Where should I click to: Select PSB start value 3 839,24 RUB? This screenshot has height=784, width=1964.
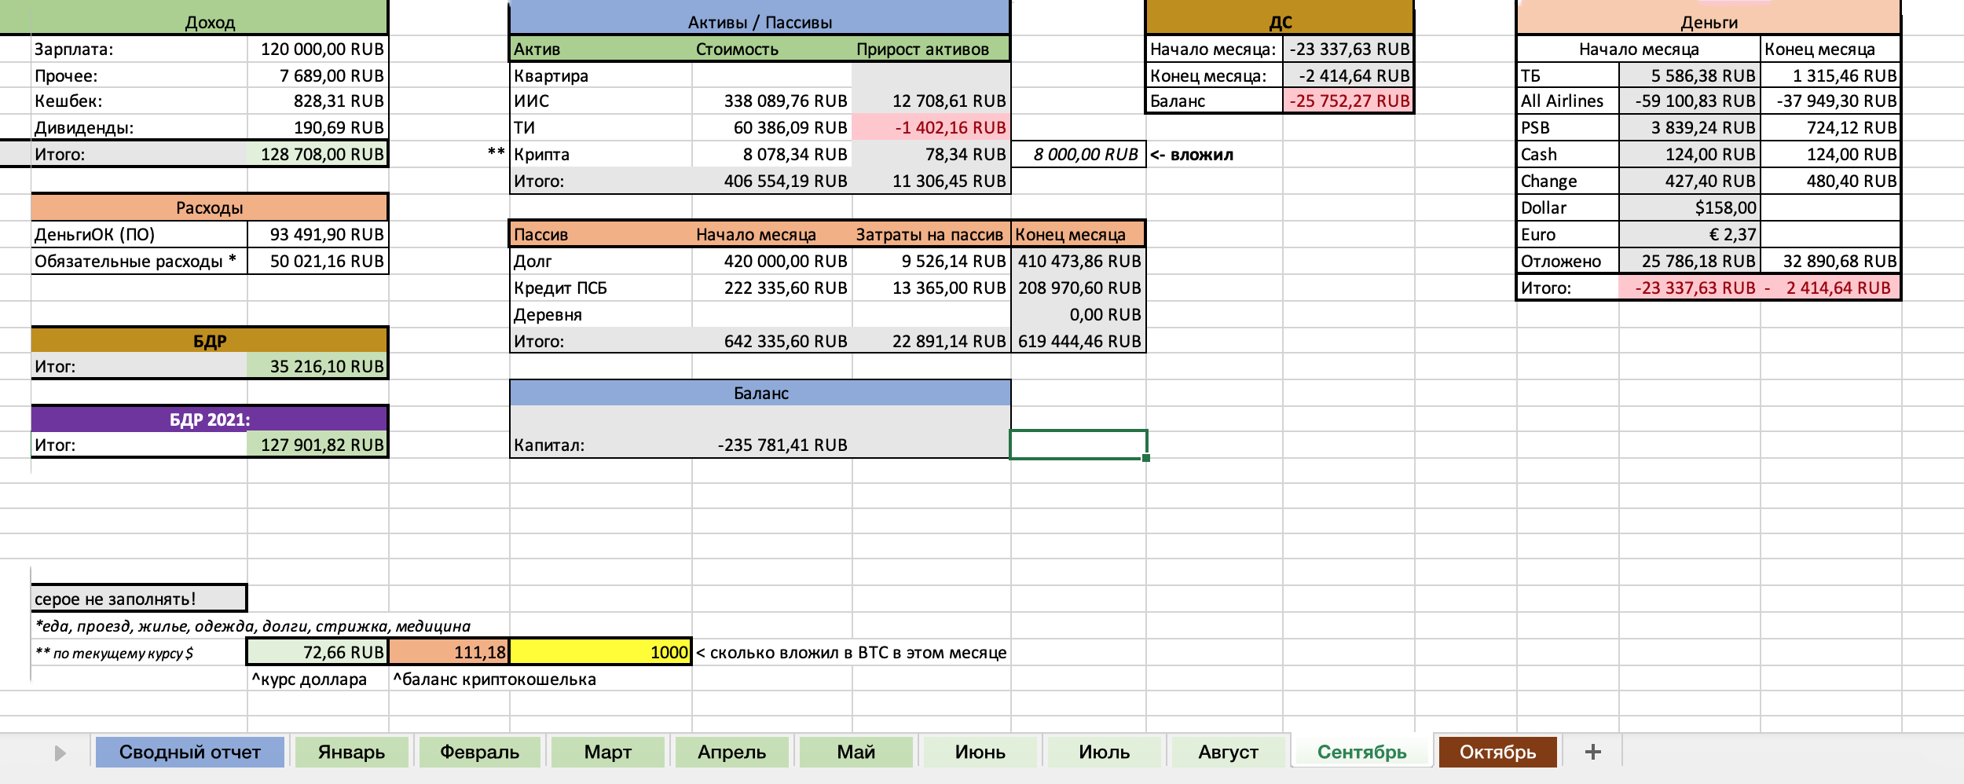click(x=1689, y=127)
